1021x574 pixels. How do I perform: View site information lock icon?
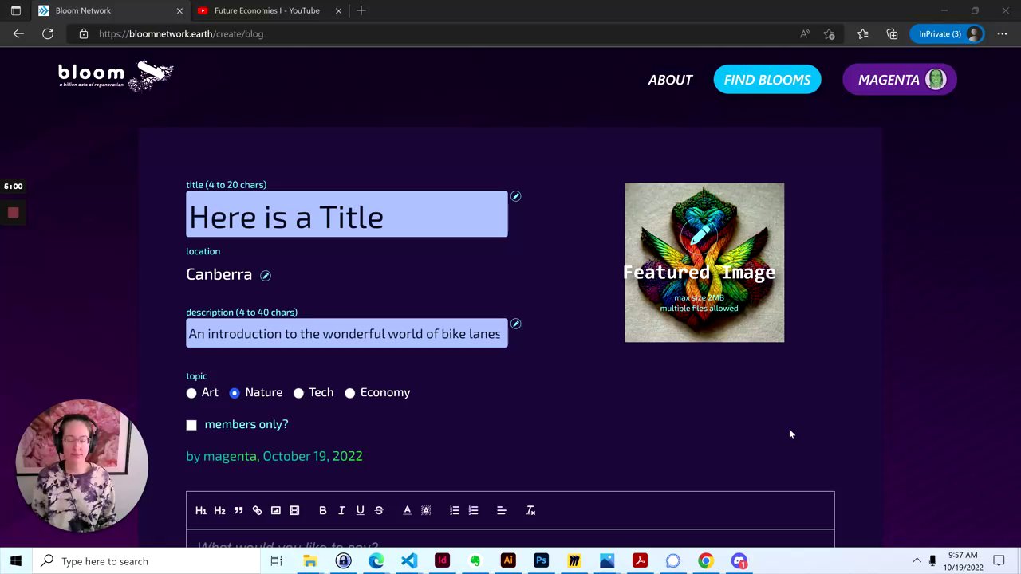pos(83,33)
